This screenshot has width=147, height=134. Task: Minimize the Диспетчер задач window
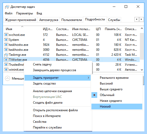pyautogui.click(x=114, y=7)
